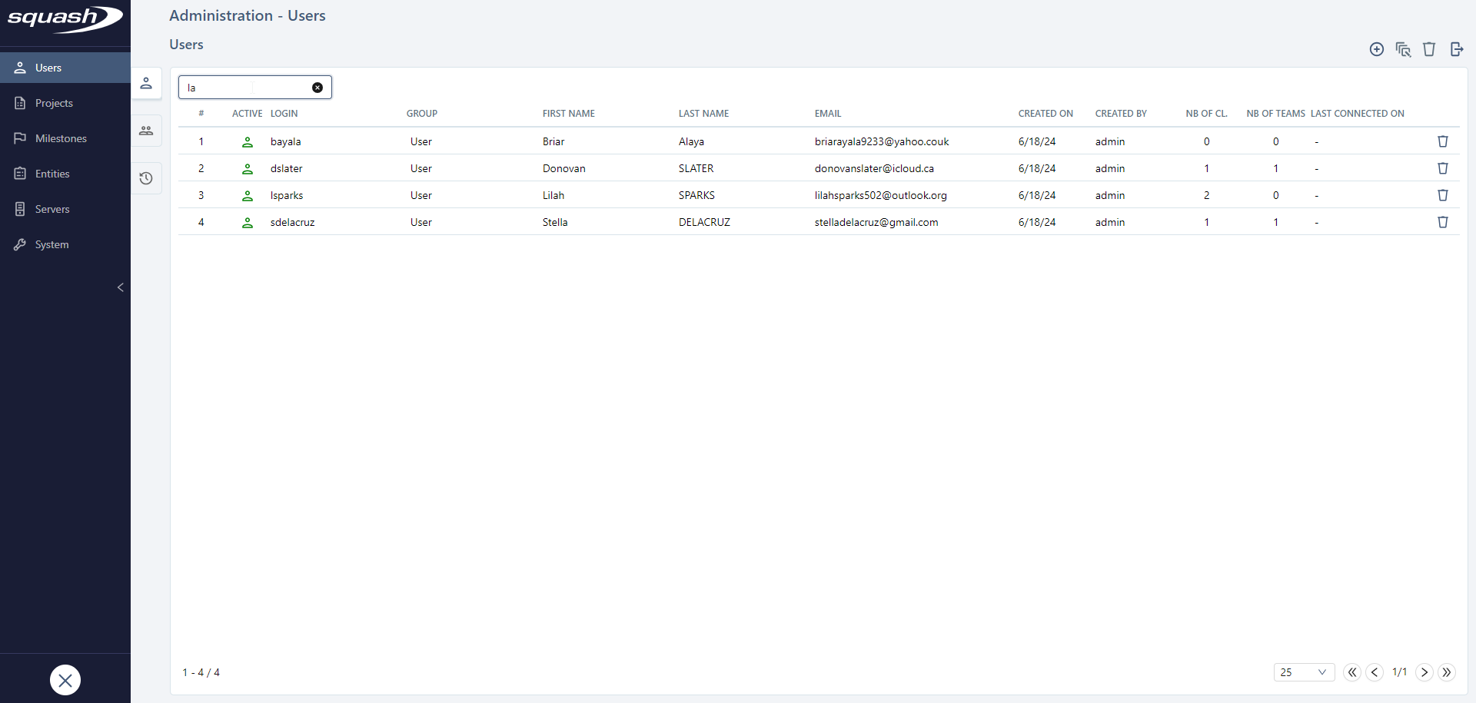Clear the search filter text
Screen dimensions: 1476x703
point(317,87)
